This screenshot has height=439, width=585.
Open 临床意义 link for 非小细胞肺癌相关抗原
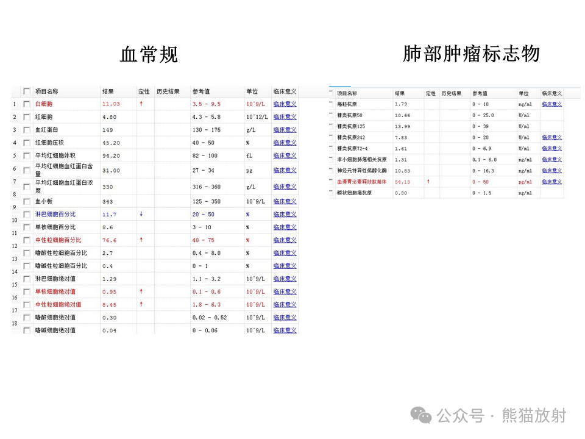pos(552,160)
